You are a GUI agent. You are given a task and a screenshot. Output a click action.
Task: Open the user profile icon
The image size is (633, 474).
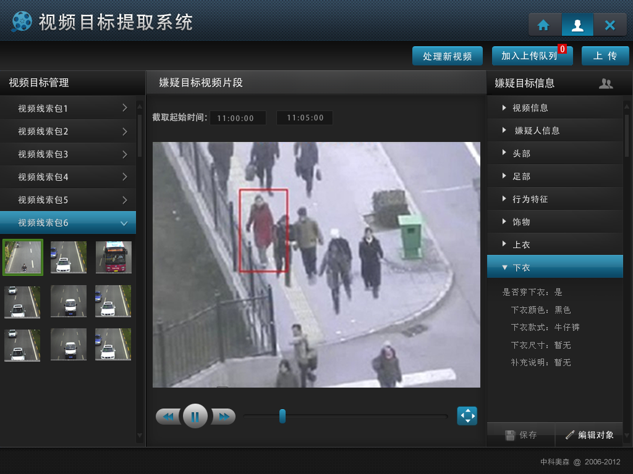click(577, 25)
